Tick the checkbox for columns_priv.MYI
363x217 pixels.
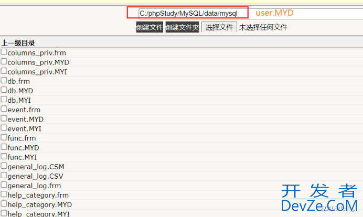click(x=4, y=71)
